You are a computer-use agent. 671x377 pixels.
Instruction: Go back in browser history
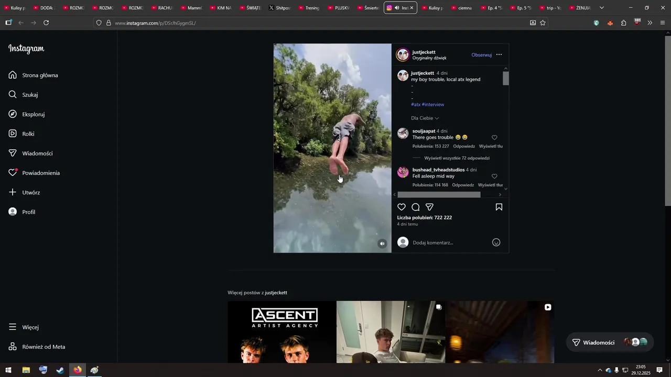21,23
